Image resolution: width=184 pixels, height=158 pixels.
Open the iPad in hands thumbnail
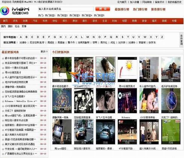(62, 132)
